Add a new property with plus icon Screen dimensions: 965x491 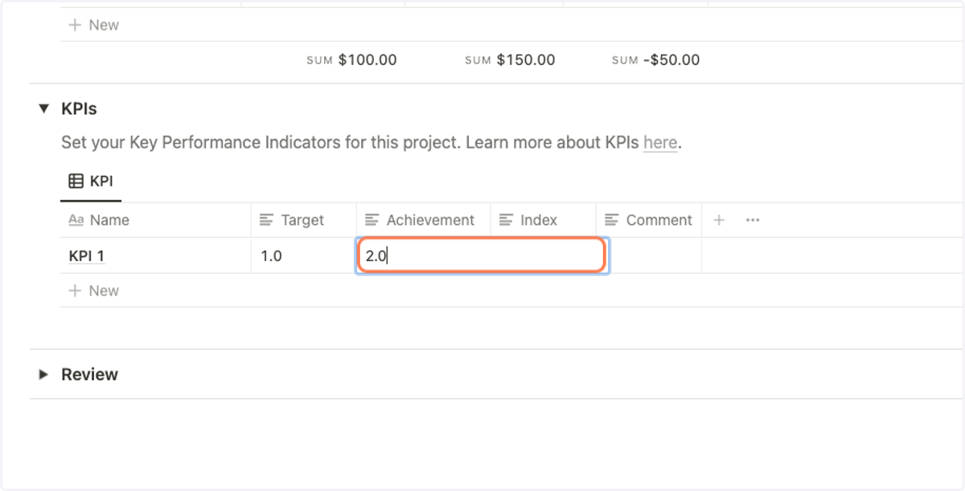click(719, 220)
